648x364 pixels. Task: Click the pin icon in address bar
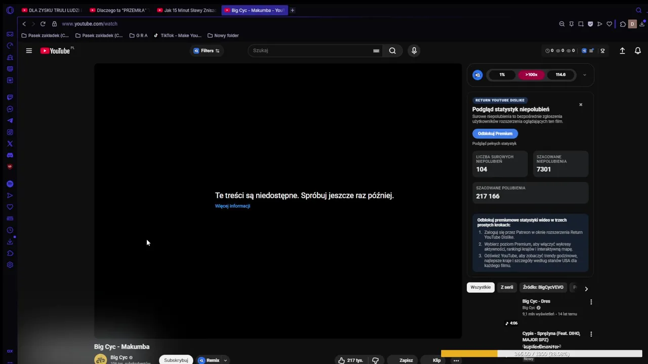point(572,24)
